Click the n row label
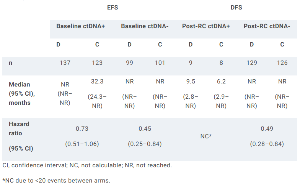 (x=10, y=63)
